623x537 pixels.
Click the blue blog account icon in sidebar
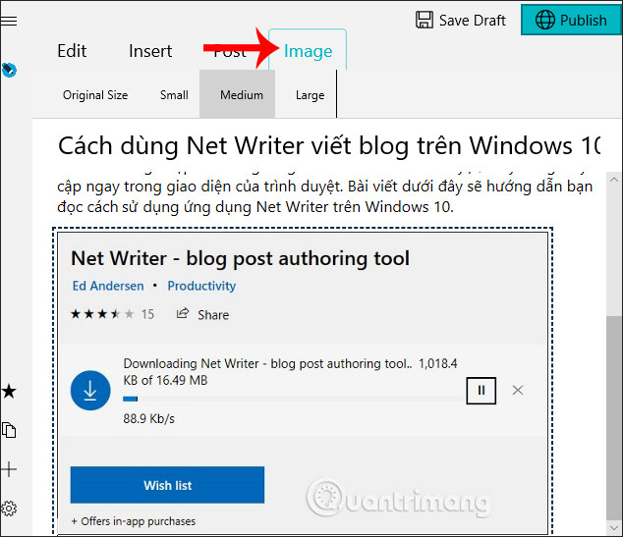9,71
